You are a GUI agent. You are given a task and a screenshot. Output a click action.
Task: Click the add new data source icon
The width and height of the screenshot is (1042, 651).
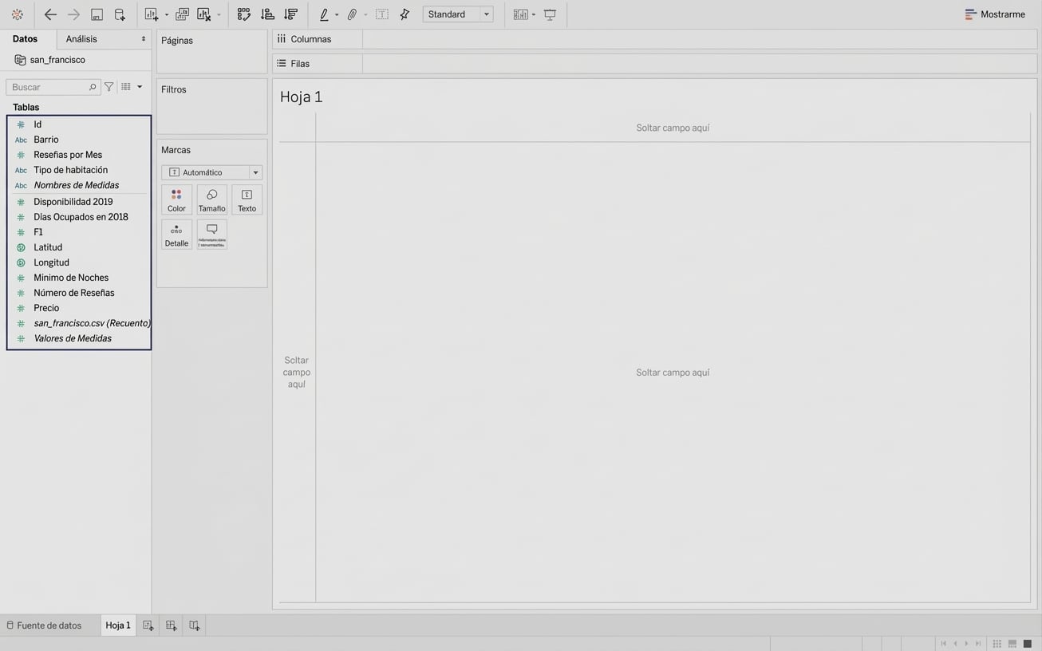[120, 14]
